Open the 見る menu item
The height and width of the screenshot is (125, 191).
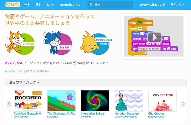click(38, 5)
